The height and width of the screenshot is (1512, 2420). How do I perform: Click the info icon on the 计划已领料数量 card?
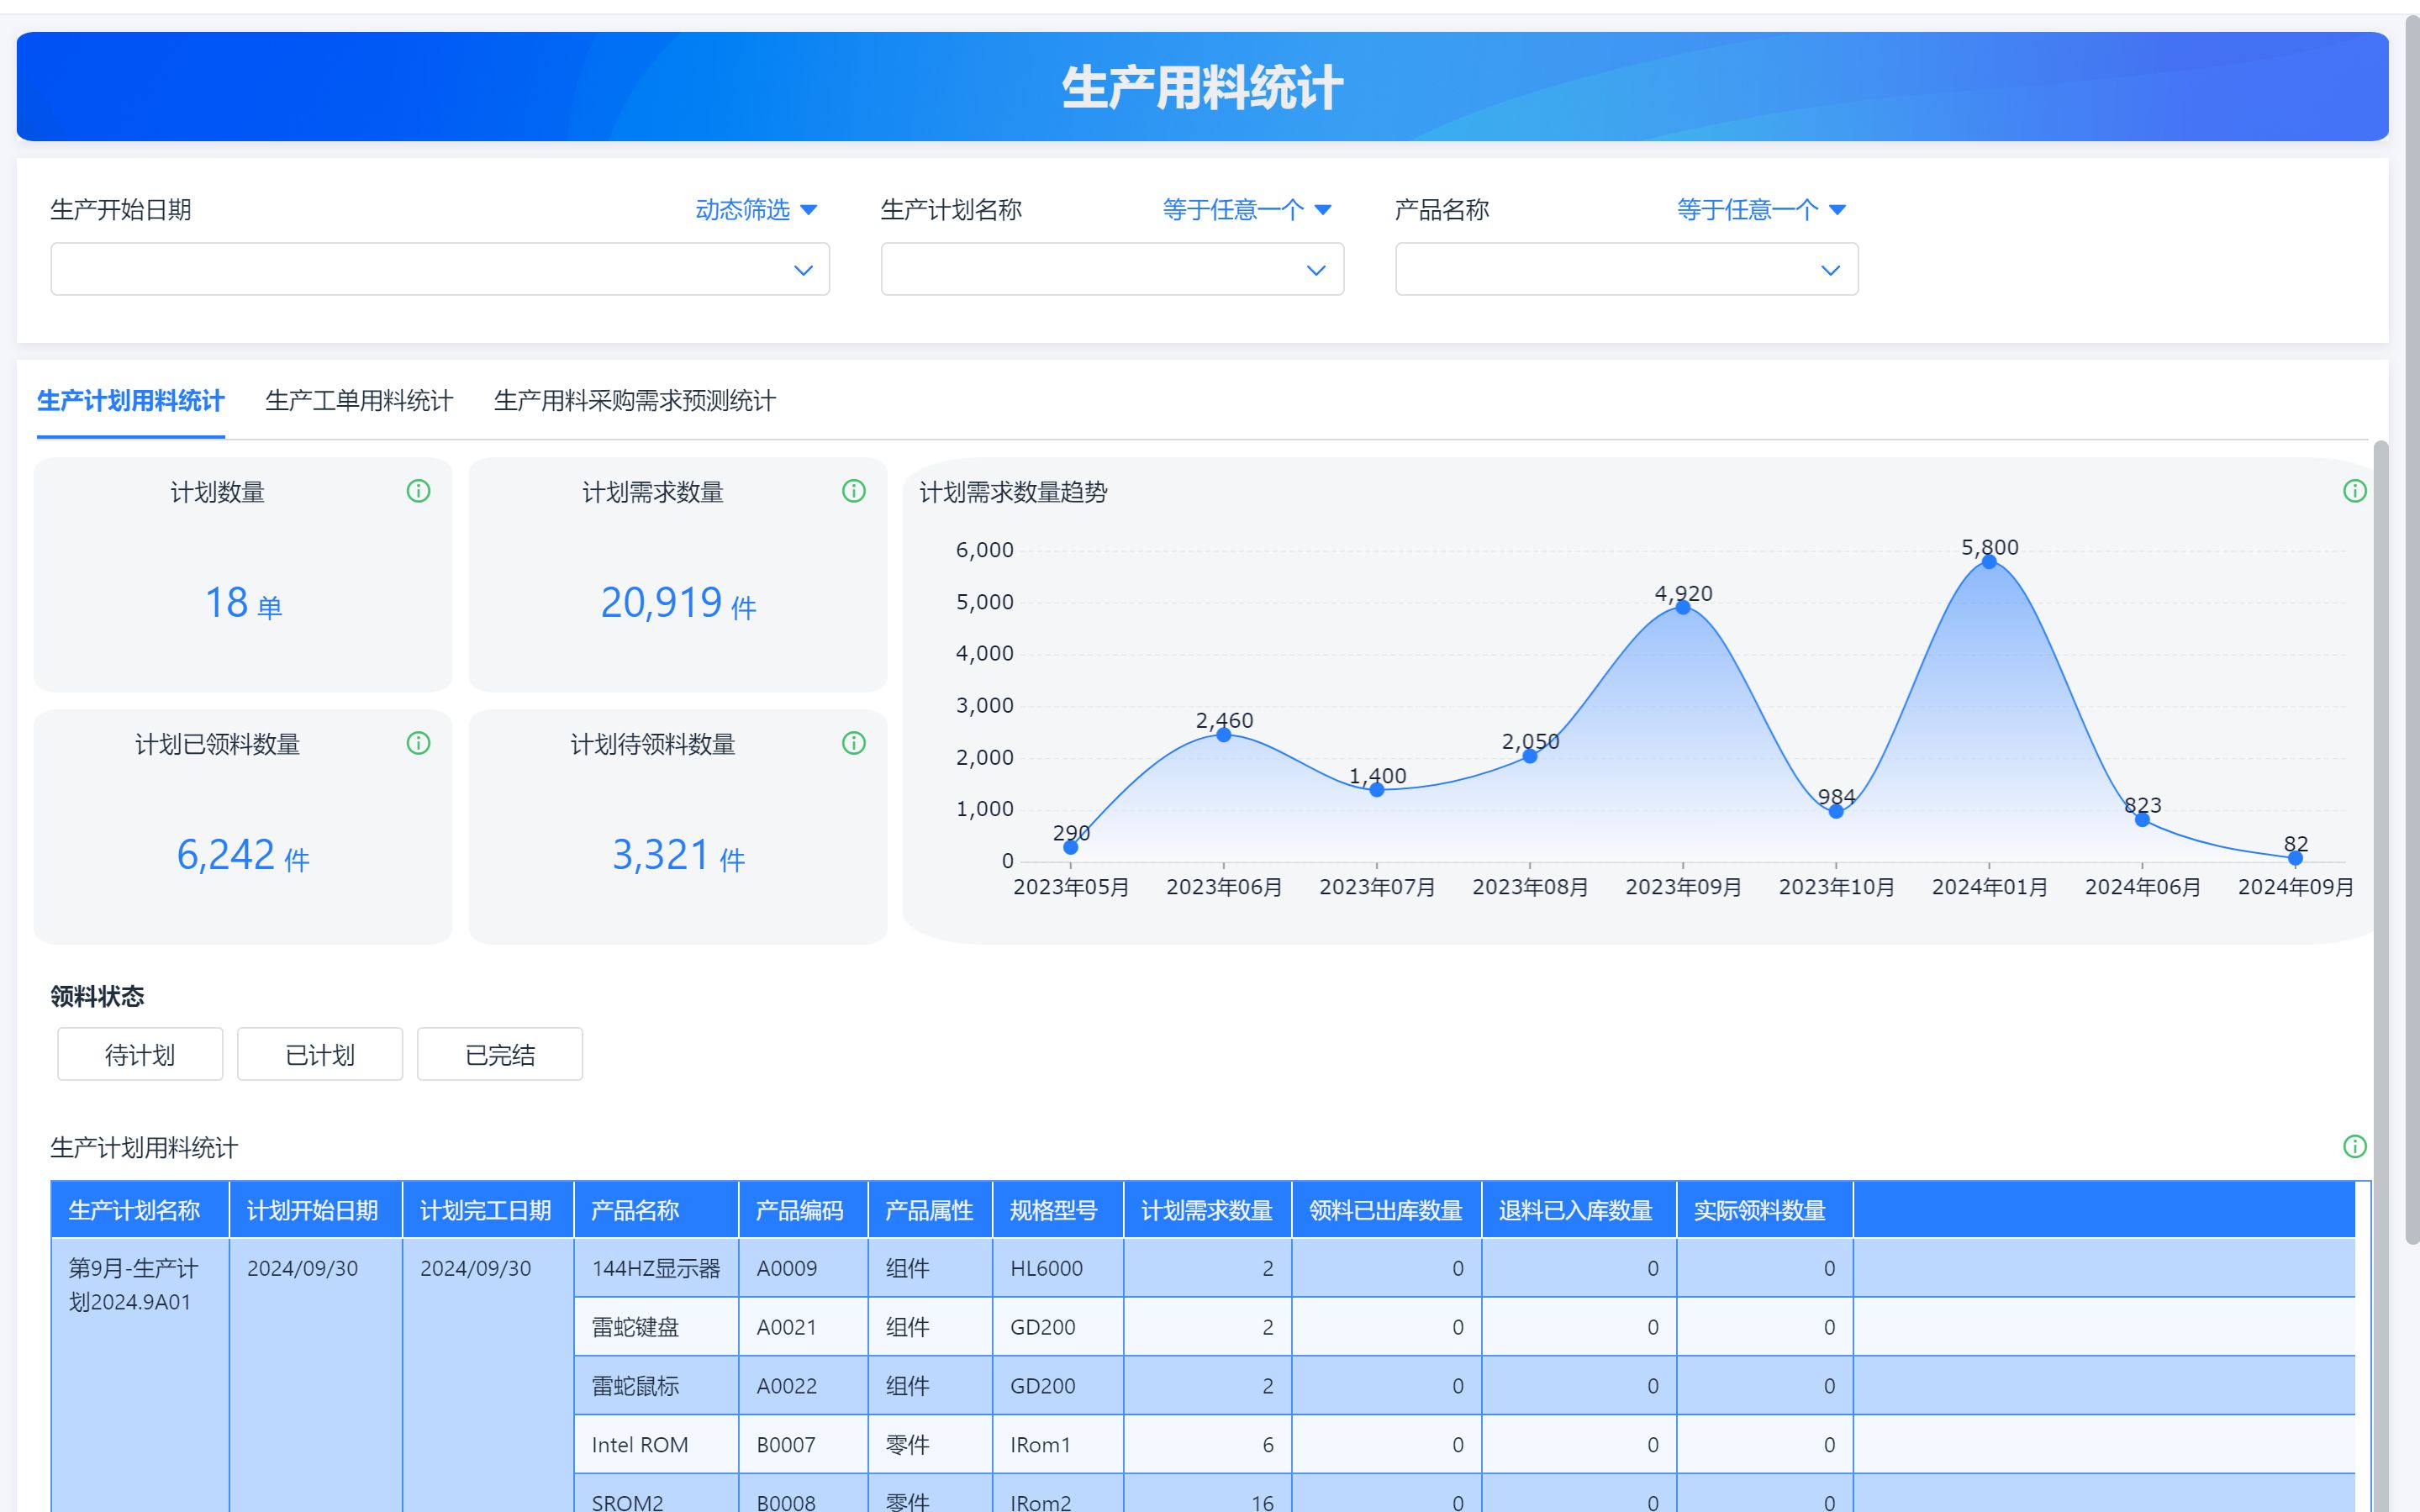pos(420,743)
